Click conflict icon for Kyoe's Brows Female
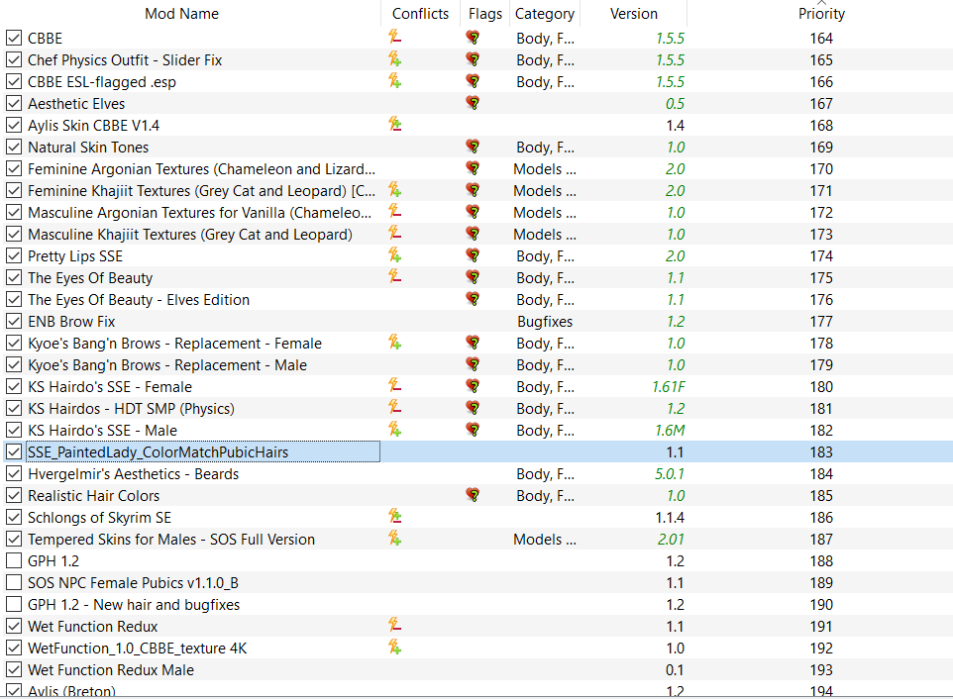 coord(394,343)
